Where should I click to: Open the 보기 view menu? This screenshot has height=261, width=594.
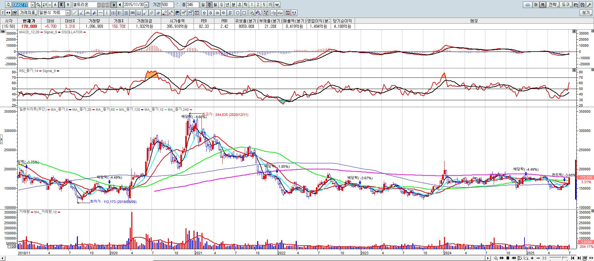point(586,13)
